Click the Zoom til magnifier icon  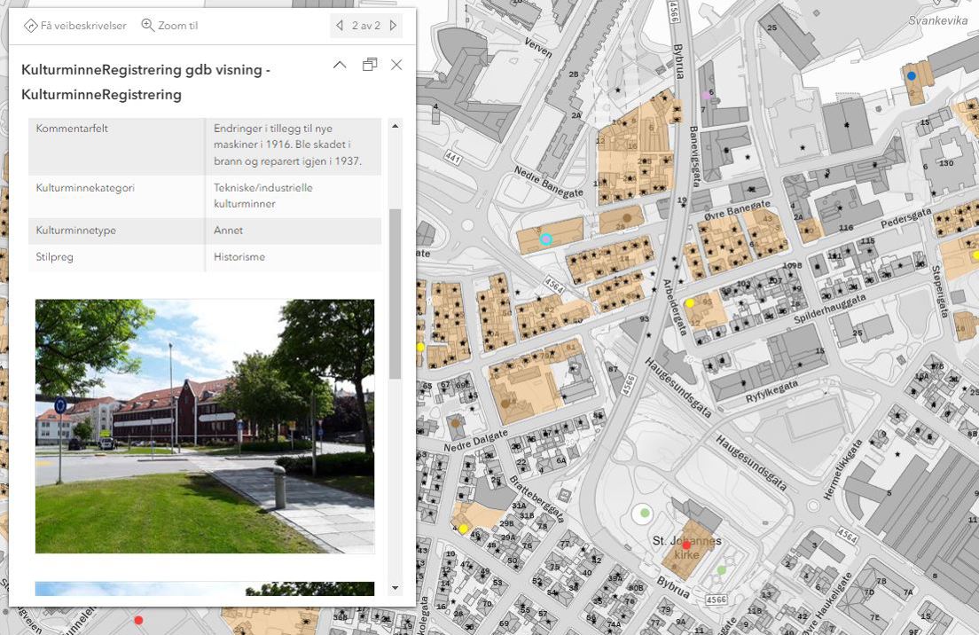pyautogui.click(x=145, y=25)
